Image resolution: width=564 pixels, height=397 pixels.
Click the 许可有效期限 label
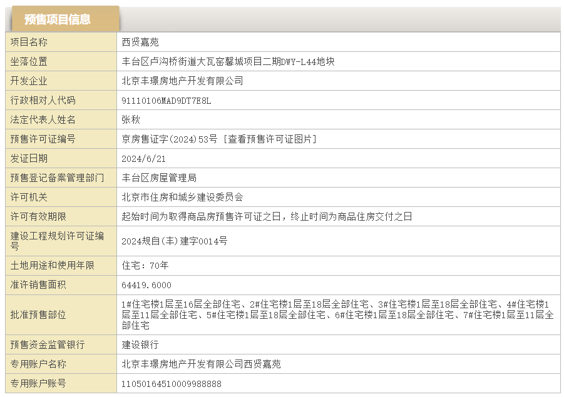[38, 217]
